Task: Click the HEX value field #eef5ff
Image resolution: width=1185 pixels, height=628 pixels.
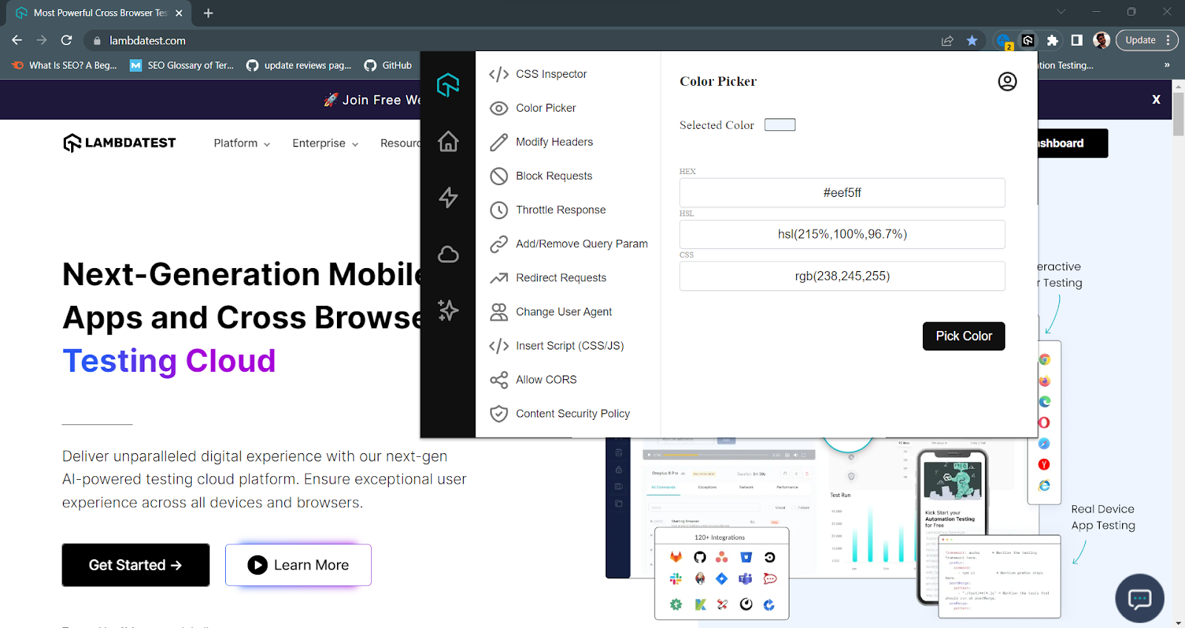Action: (842, 193)
